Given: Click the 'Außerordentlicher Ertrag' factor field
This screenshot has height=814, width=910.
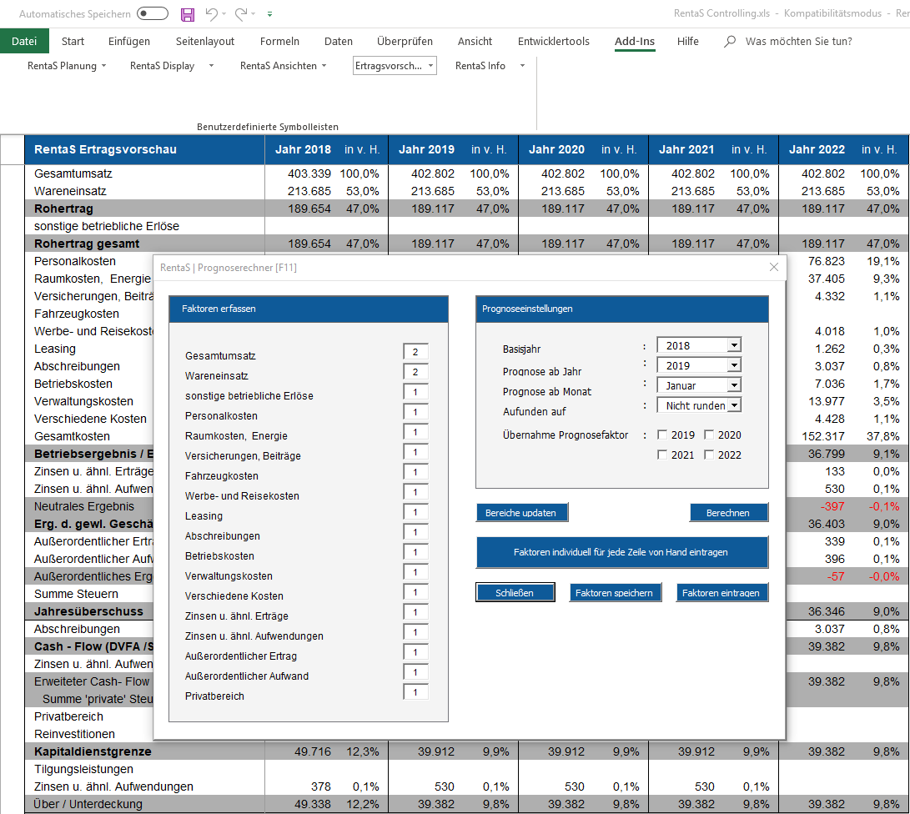Looking at the screenshot, I should [415, 652].
